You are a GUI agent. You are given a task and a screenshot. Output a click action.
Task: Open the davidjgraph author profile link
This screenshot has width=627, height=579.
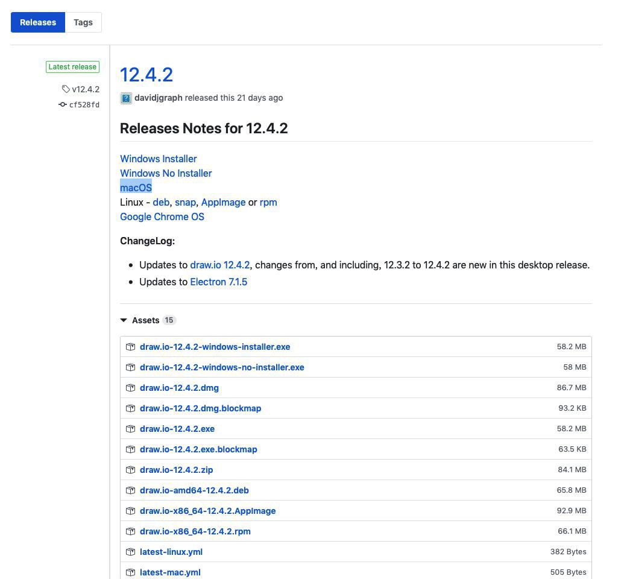coord(159,98)
